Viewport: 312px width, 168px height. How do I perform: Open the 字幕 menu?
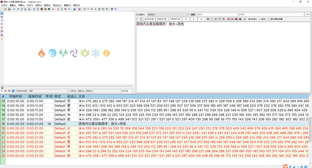tap(21, 5)
